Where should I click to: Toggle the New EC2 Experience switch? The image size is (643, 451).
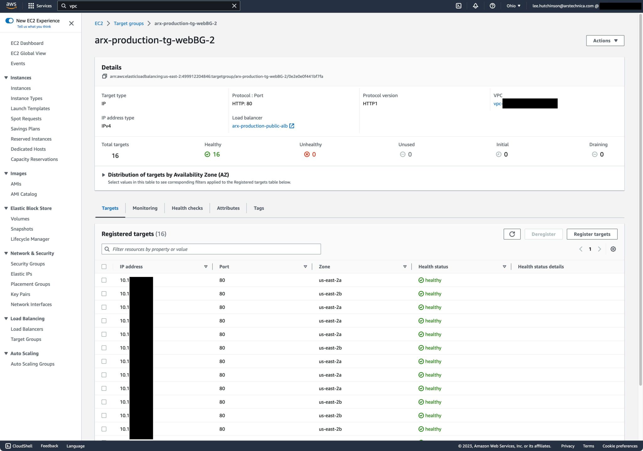click(9, 21)
